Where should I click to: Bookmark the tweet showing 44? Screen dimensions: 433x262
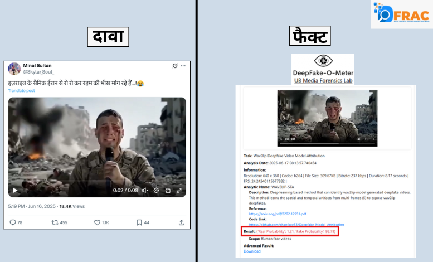[x=139, y=222]
